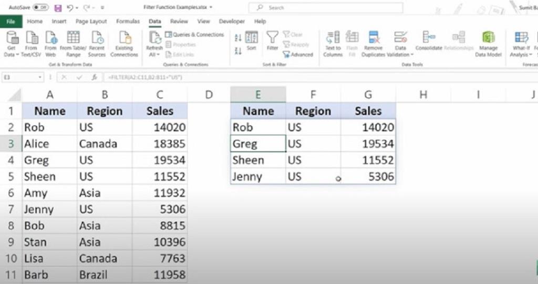Open Queries & Connections pane
The width and height of the screenshot is (538, 284).
[x=194, y=35]
